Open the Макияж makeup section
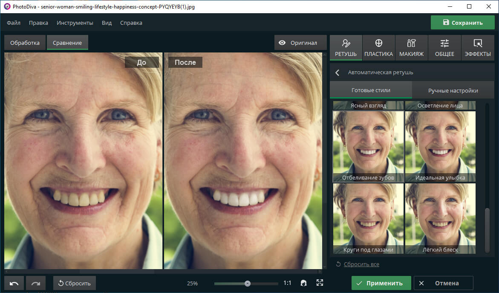This screenshot has width=499, height=293. (x=412, y=48)
